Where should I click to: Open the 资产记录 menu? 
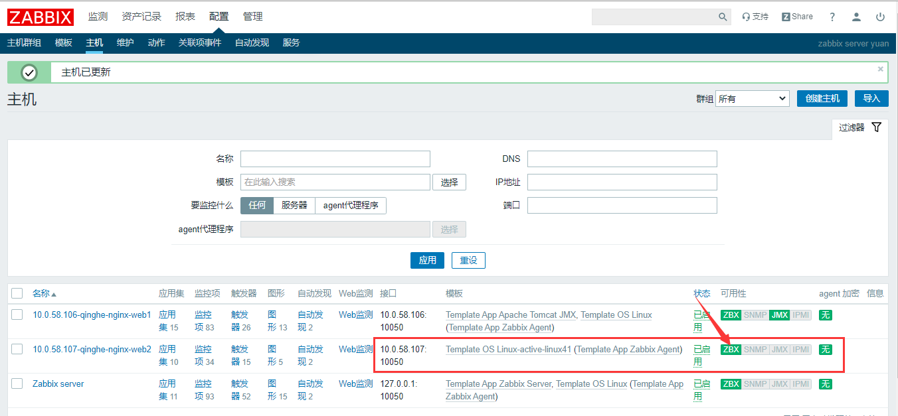[x=141, y=17]
